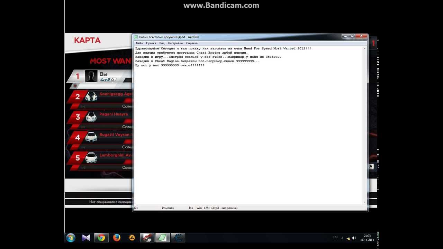Image resolution: width=443 pixels, height=249 pixels.
Task: Click the 1251 (ANSI - кириллица) encoding entry
Action: coord(221,208)
